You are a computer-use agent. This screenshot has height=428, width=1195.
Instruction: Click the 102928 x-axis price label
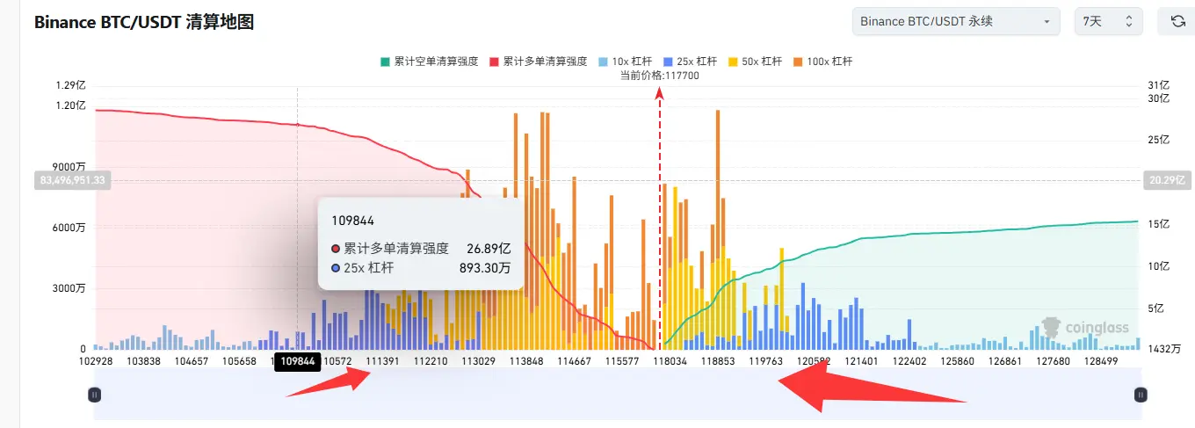tap(95, 361)
